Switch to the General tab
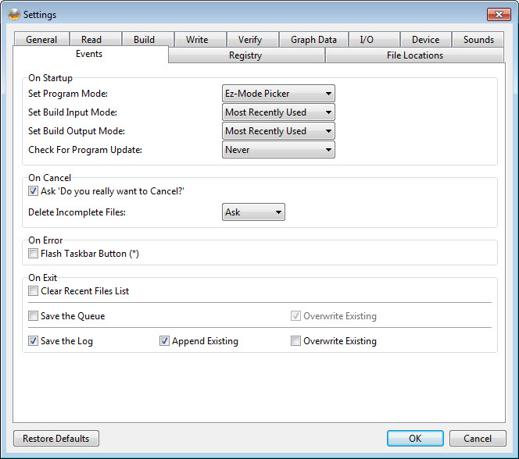This screenshot has height=459, width=519. click(x=41, y=40)
